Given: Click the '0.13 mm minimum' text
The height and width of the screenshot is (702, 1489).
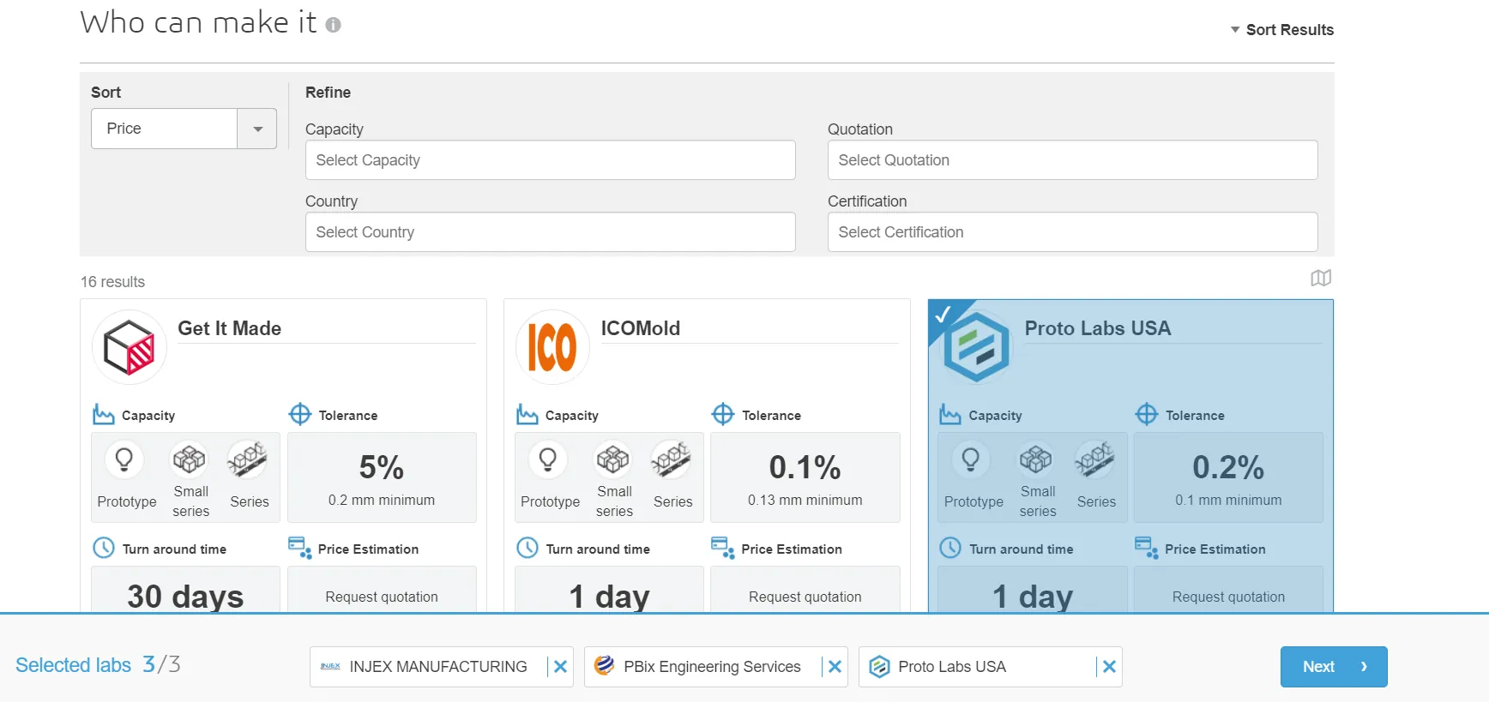Looking at the screenshot, I should click(805, 500).
